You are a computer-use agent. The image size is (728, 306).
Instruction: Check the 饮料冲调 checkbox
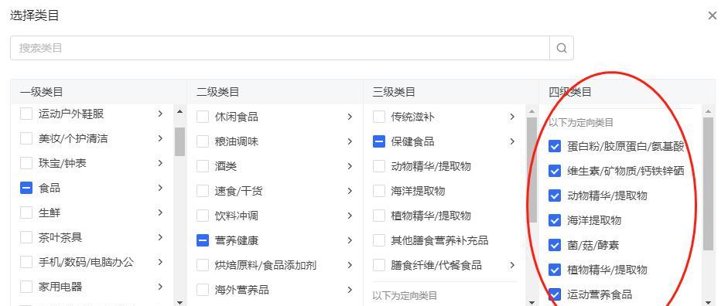(x=203, y=216)
